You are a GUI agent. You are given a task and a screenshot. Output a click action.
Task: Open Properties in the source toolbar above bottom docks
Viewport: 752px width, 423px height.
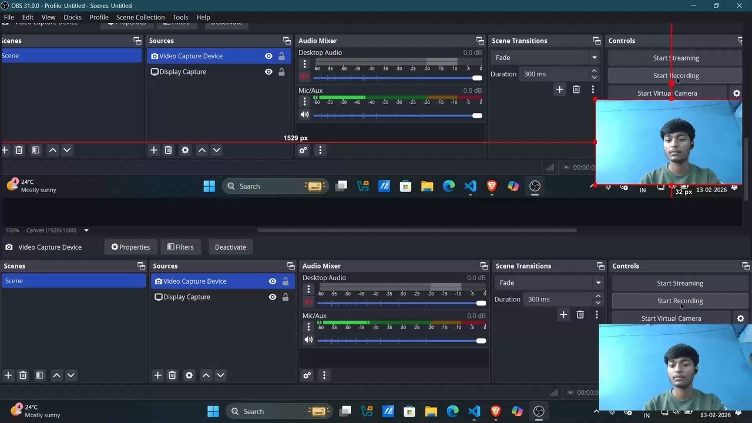130,247
